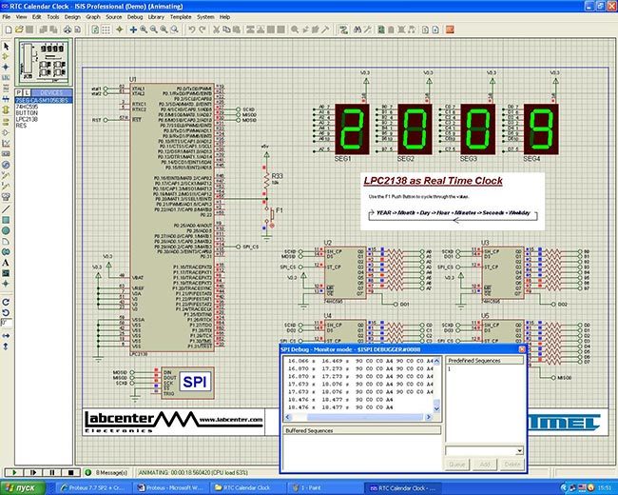Select the Selection Mode arrow tool
Screen dimensions: 618x495
point(6,47)
